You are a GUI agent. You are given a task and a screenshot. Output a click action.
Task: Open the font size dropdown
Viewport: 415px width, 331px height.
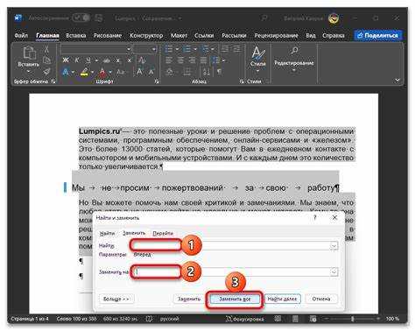[154, 49]
